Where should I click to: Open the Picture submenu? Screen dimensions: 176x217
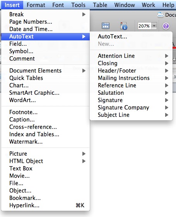tap(46, 154)
